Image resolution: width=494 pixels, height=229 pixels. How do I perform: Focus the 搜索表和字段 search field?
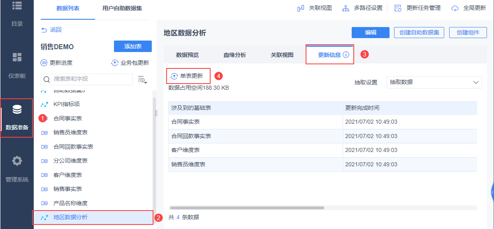[90, 79]
